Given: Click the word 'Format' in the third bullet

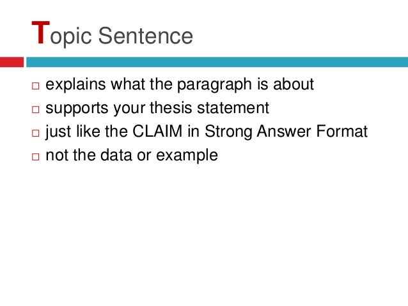Looking at the screenshot, I should pos(342,131).
